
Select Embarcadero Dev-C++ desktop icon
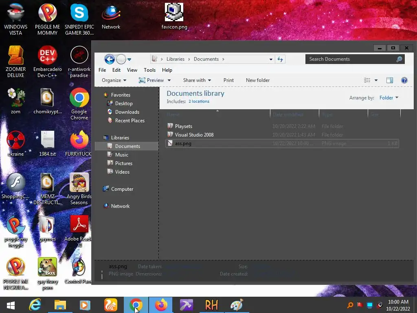(48, 62)
